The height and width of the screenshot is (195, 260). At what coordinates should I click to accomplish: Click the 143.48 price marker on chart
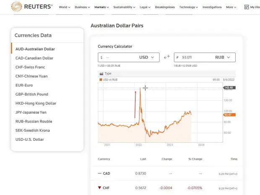pyautogui.click(x=229, y=88)
